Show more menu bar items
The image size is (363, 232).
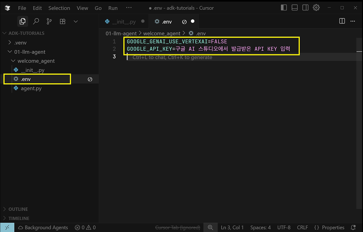coord(129,8)
